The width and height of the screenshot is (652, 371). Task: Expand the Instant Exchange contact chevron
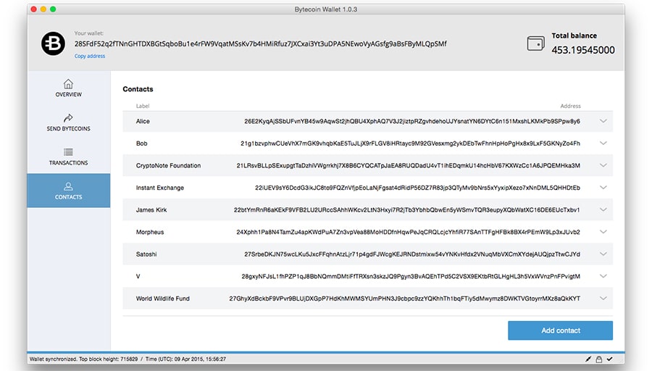(x=603, y=188)
